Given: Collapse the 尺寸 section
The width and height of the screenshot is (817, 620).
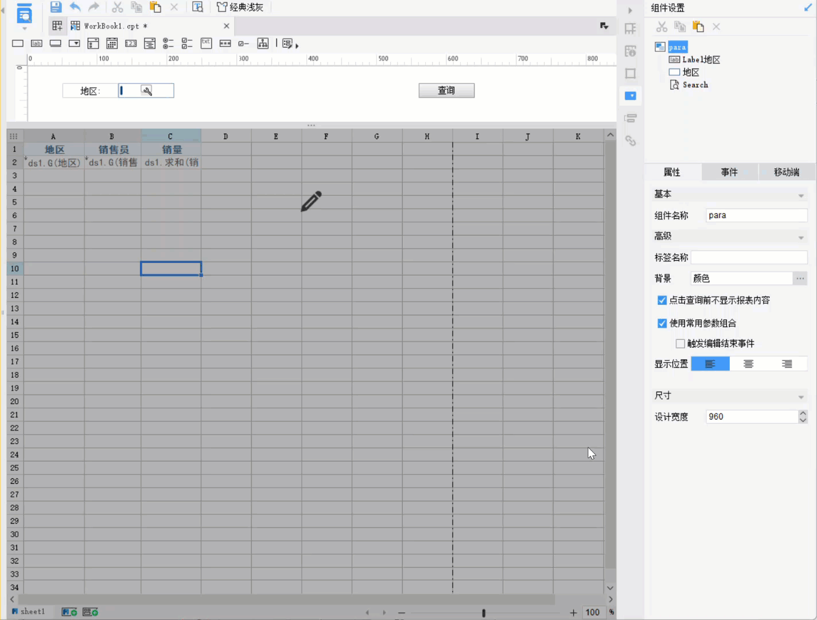Looking at the screenshot, I should [x=801, y=397].
